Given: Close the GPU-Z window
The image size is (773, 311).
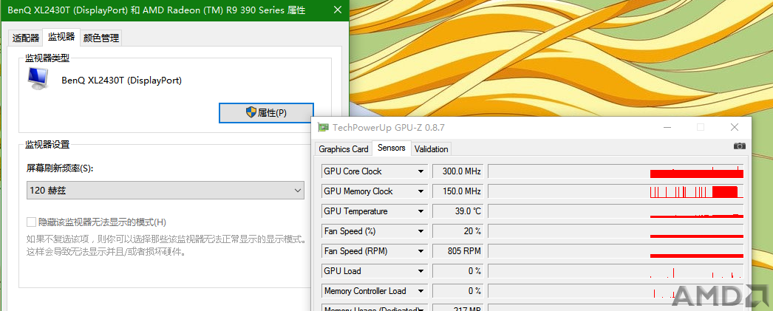Looking at the screenshot, I should pyautogui.click(x=735, y=128).
